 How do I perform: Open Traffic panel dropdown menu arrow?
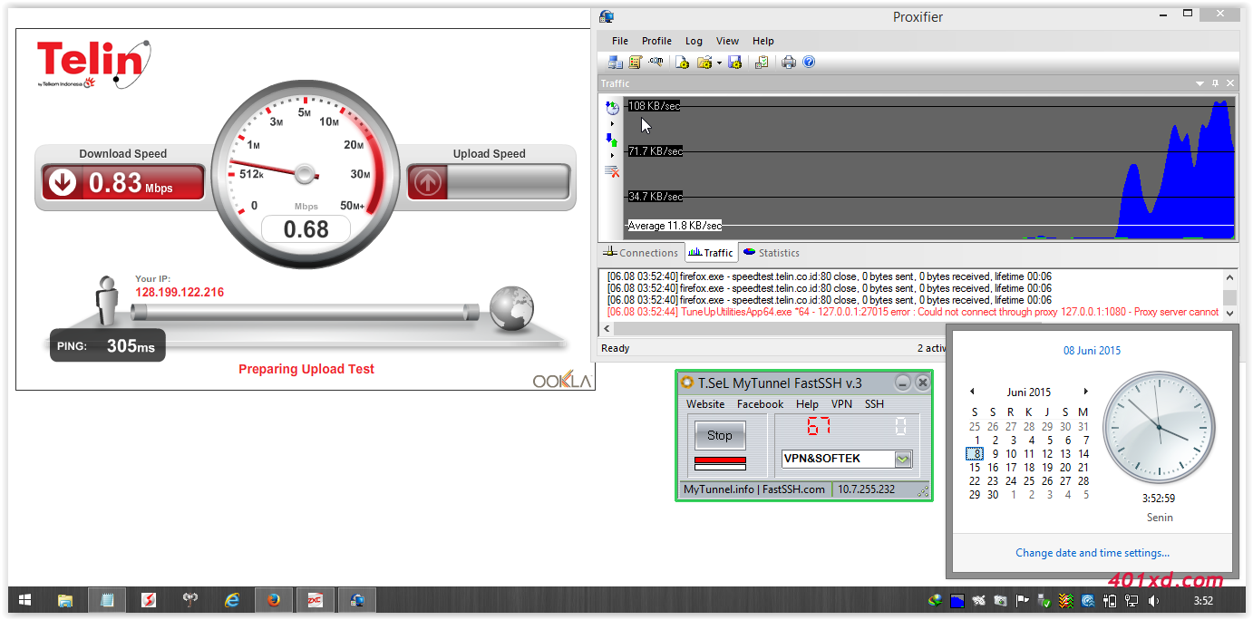pyautogui.click(x=1200, y=82)
